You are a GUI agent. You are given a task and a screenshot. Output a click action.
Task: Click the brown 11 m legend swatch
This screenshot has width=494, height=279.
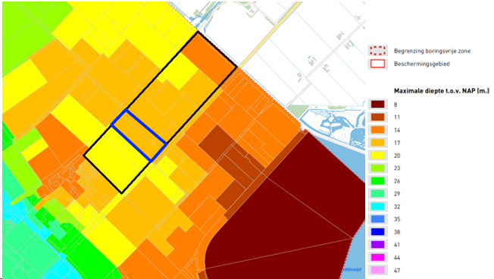click(x=377, y=117)
